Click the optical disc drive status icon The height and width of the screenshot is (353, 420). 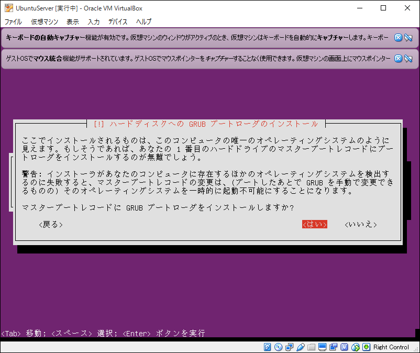click(278, 347)
